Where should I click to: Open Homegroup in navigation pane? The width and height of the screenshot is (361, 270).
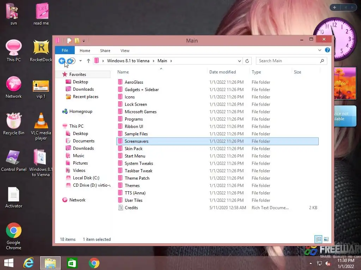pos(81,111)
